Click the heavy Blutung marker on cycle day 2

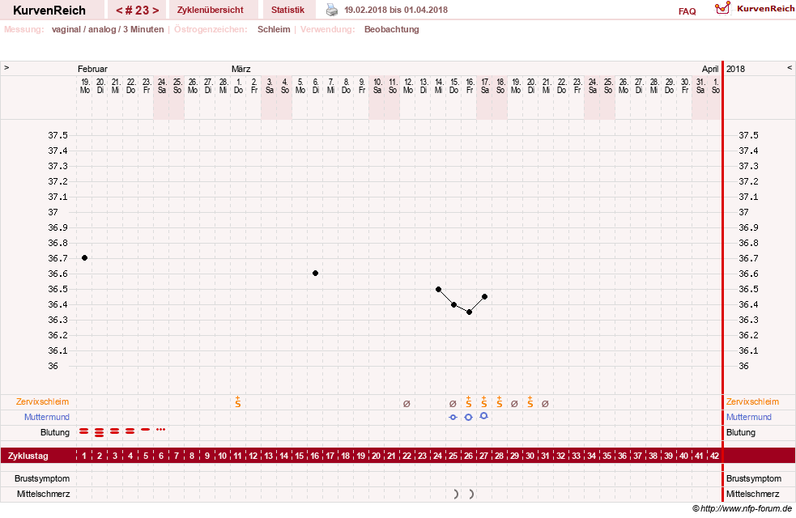click(100, 432)
